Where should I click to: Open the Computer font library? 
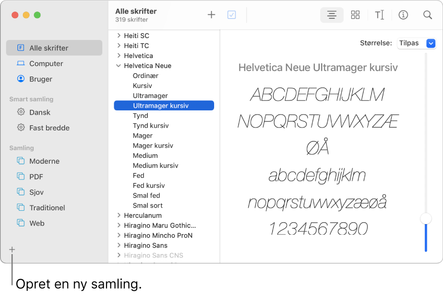(46, 63)
